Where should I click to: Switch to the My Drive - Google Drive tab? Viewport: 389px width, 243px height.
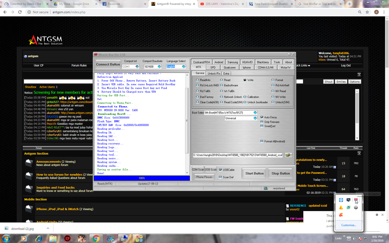pyautogui.click(x=74, y=4)
